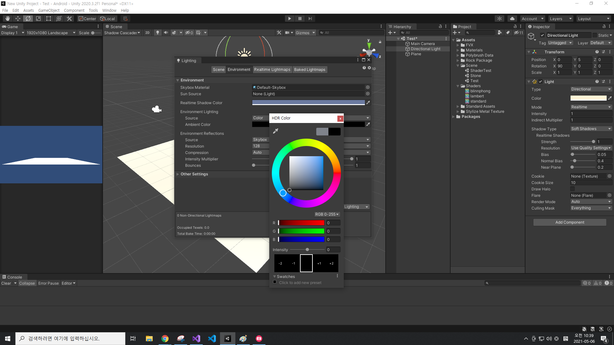This screenshot has width=614, height=345.
Task: Select the Move tool
Action: (x=18, y=19)
